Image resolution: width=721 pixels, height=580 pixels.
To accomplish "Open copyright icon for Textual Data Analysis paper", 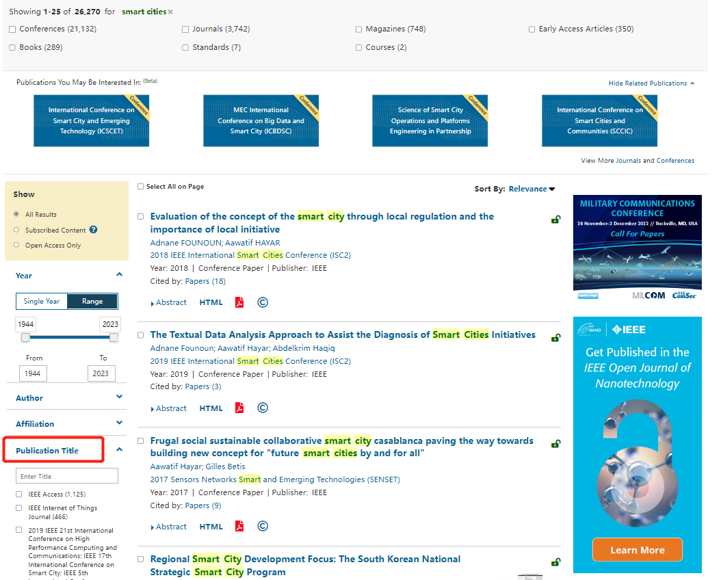I will point(263,408).
